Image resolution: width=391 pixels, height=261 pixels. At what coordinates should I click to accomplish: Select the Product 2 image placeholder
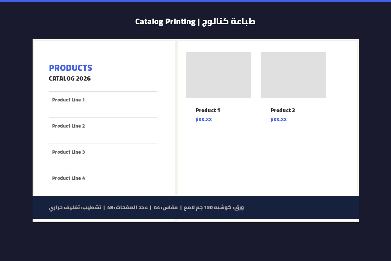(293, 75)
